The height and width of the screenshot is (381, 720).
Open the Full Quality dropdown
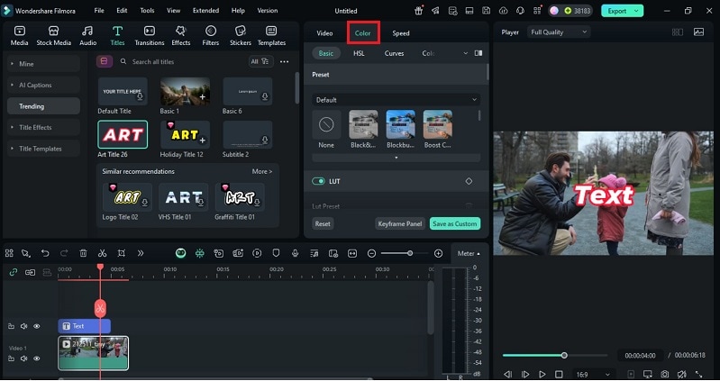(559, 32)
